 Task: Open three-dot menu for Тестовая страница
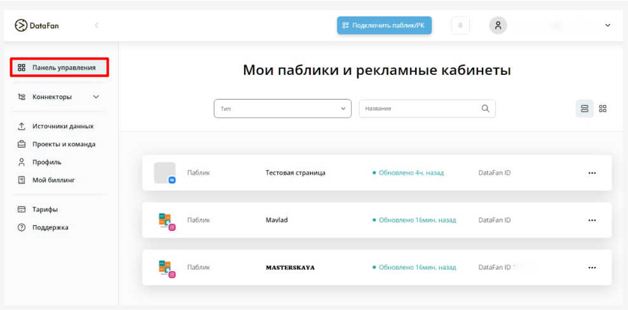coord(592,173)
